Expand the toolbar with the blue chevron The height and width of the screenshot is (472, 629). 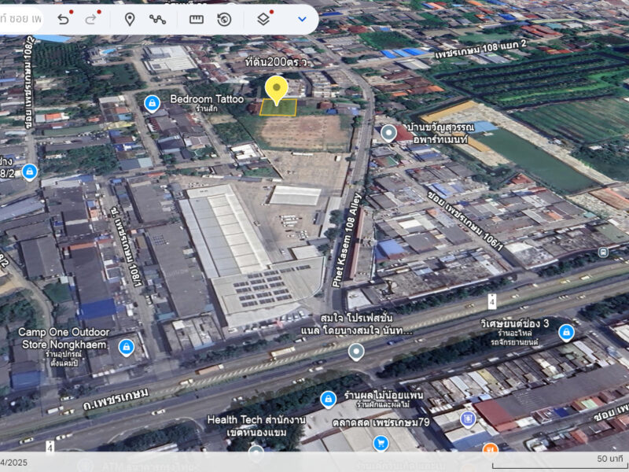302,19
